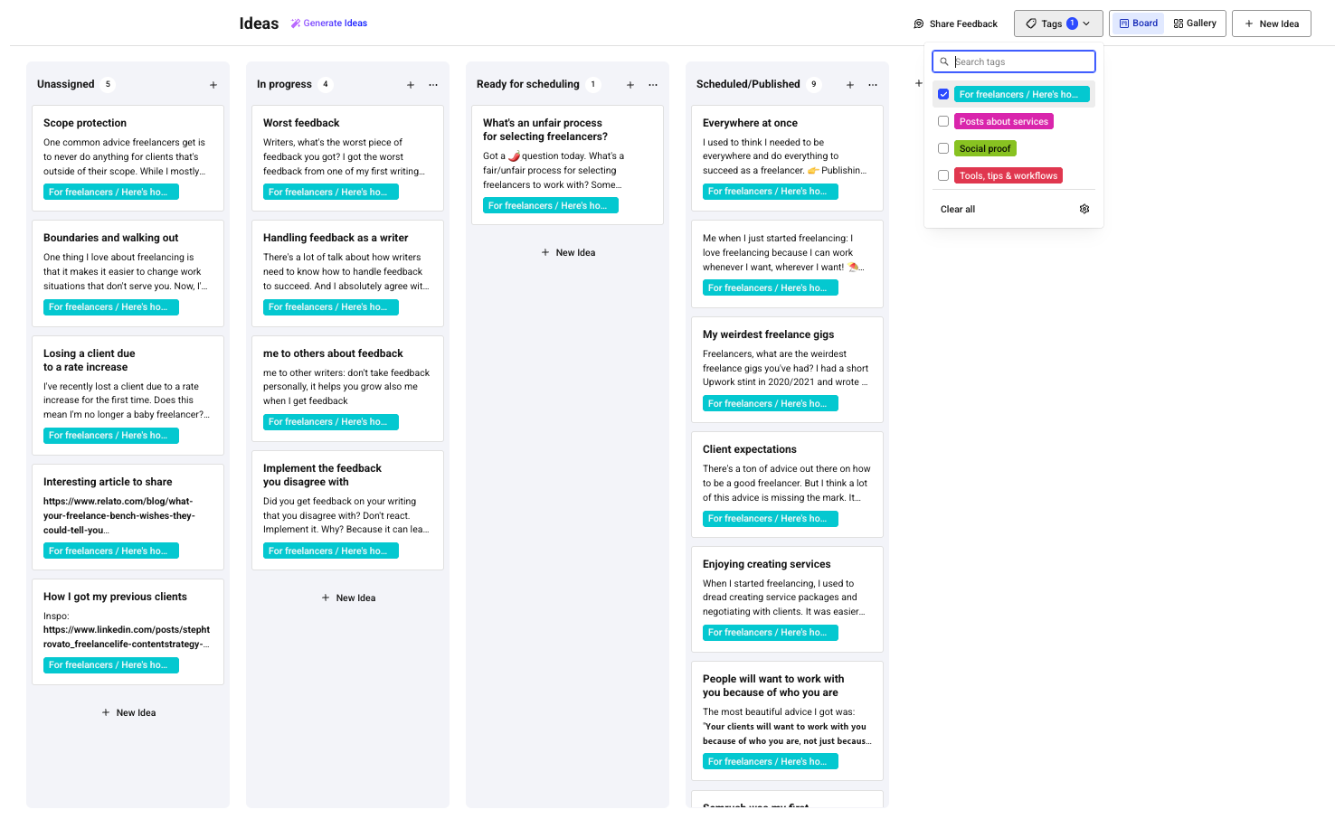
Task: Open Client expectations card
Action: [x=787, y=485]
